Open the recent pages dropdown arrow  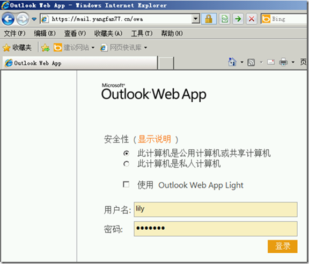(x=34, y=19)
